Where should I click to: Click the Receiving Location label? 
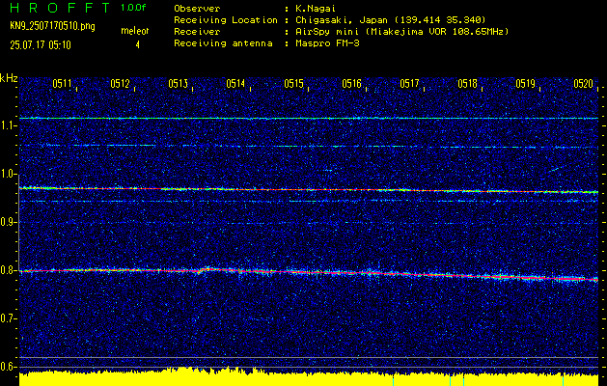pyautogui.click(x=226, y=20)
